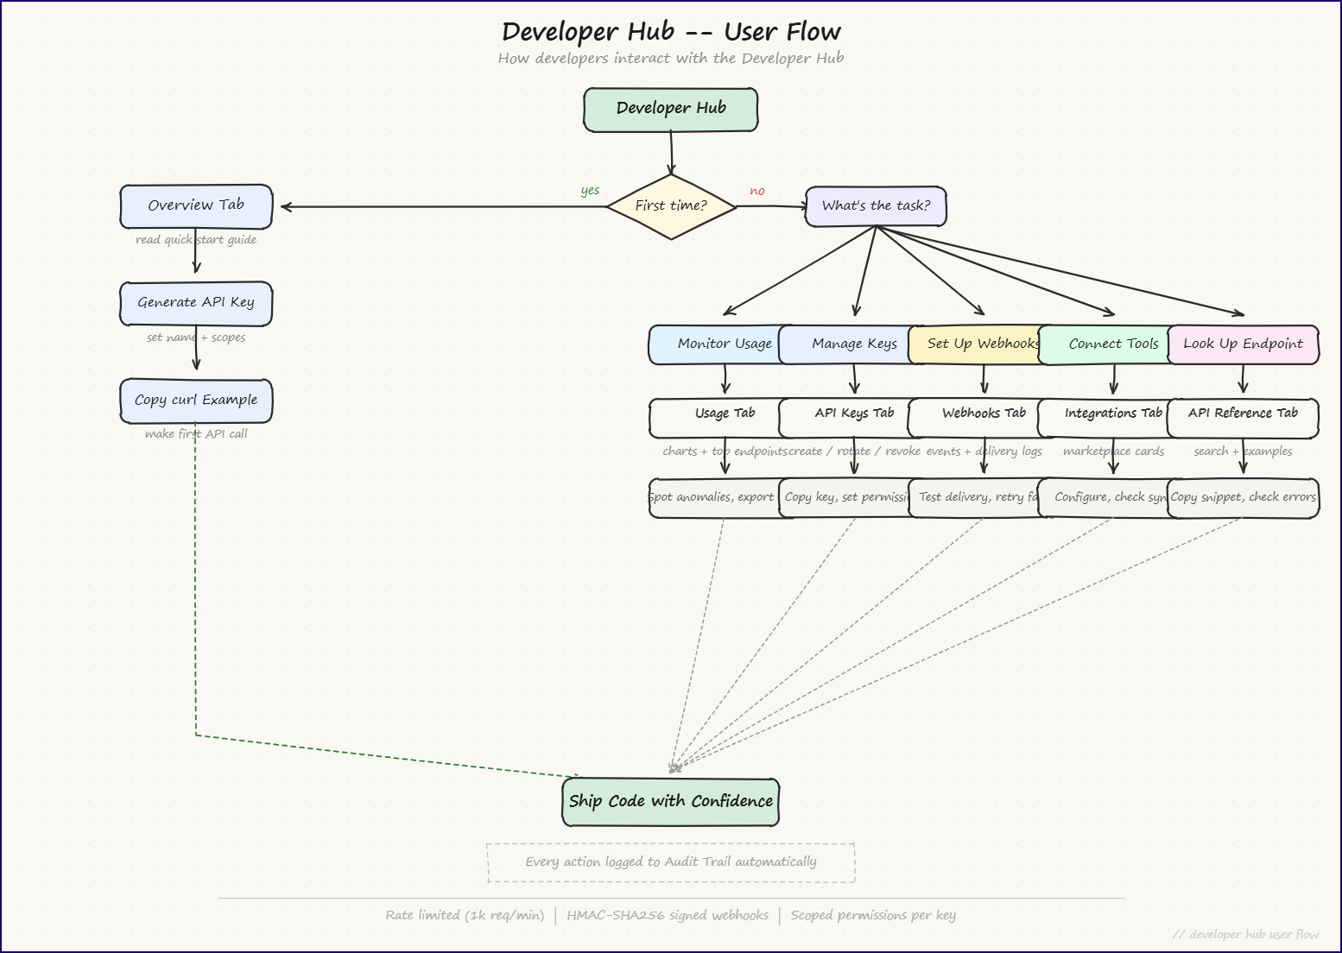Select the Ship Code with Confidence node
The width and height of the screenshot is (1342, 953).
pos(671,802)
